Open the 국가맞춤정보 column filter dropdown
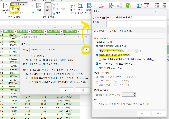The height and width of the screenshot is (119, 169). click(x=79, y=31)
